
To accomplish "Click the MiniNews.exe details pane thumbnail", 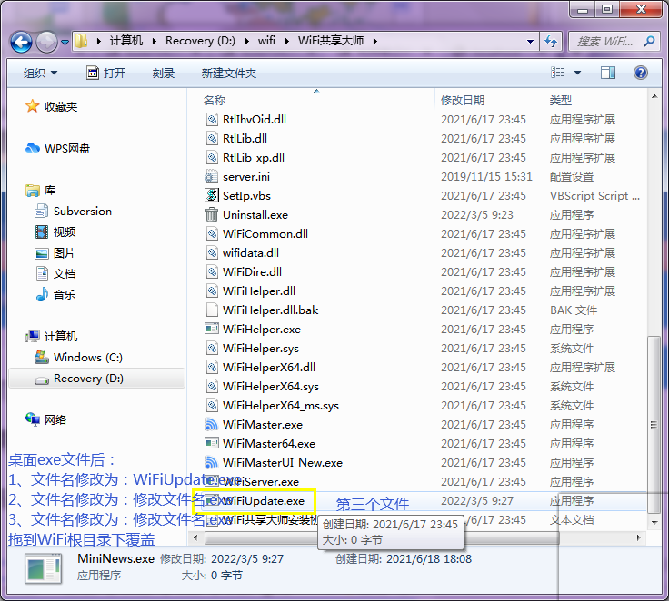I will [43, 567].
